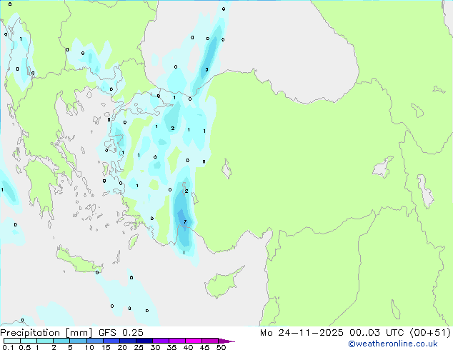Viewport: 453px width, 350px height.
Task: Select the 5–10 mm legend color block
Action: (78, 341)
